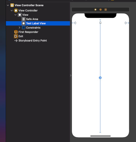Image resolution: width=136 pixels, height=142 pixels.
Task: Collapse the View Controller Scene disclosure arrow
Action: pos(8,5)
